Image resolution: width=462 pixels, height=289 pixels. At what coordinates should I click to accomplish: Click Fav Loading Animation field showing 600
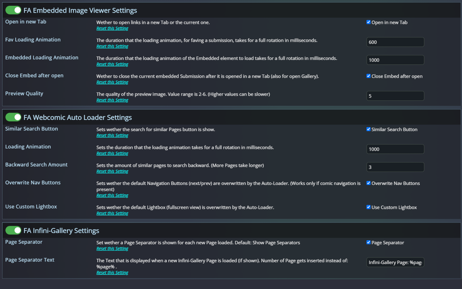pyautogui.click(x=395, y=42)
